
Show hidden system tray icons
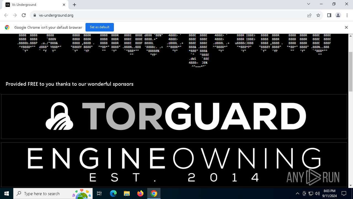point(298,193)
